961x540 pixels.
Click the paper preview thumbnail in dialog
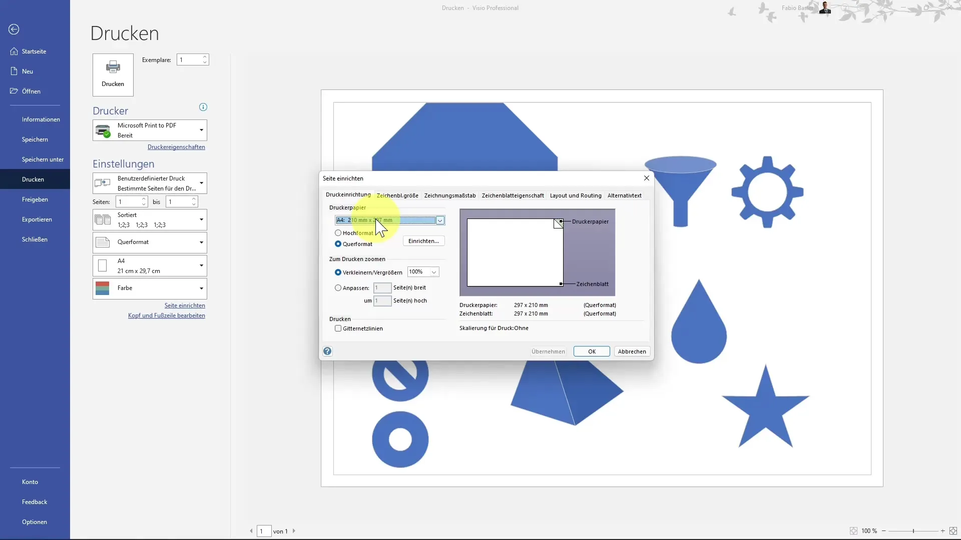tap(537, 252)
